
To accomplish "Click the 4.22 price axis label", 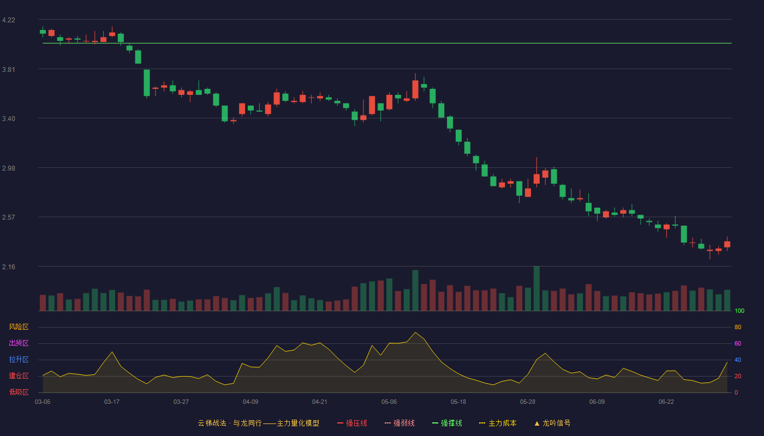I will tap(9, 20).
